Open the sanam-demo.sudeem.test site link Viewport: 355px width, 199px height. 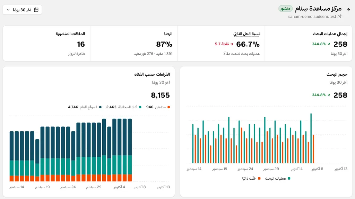[x=312, y=17]
